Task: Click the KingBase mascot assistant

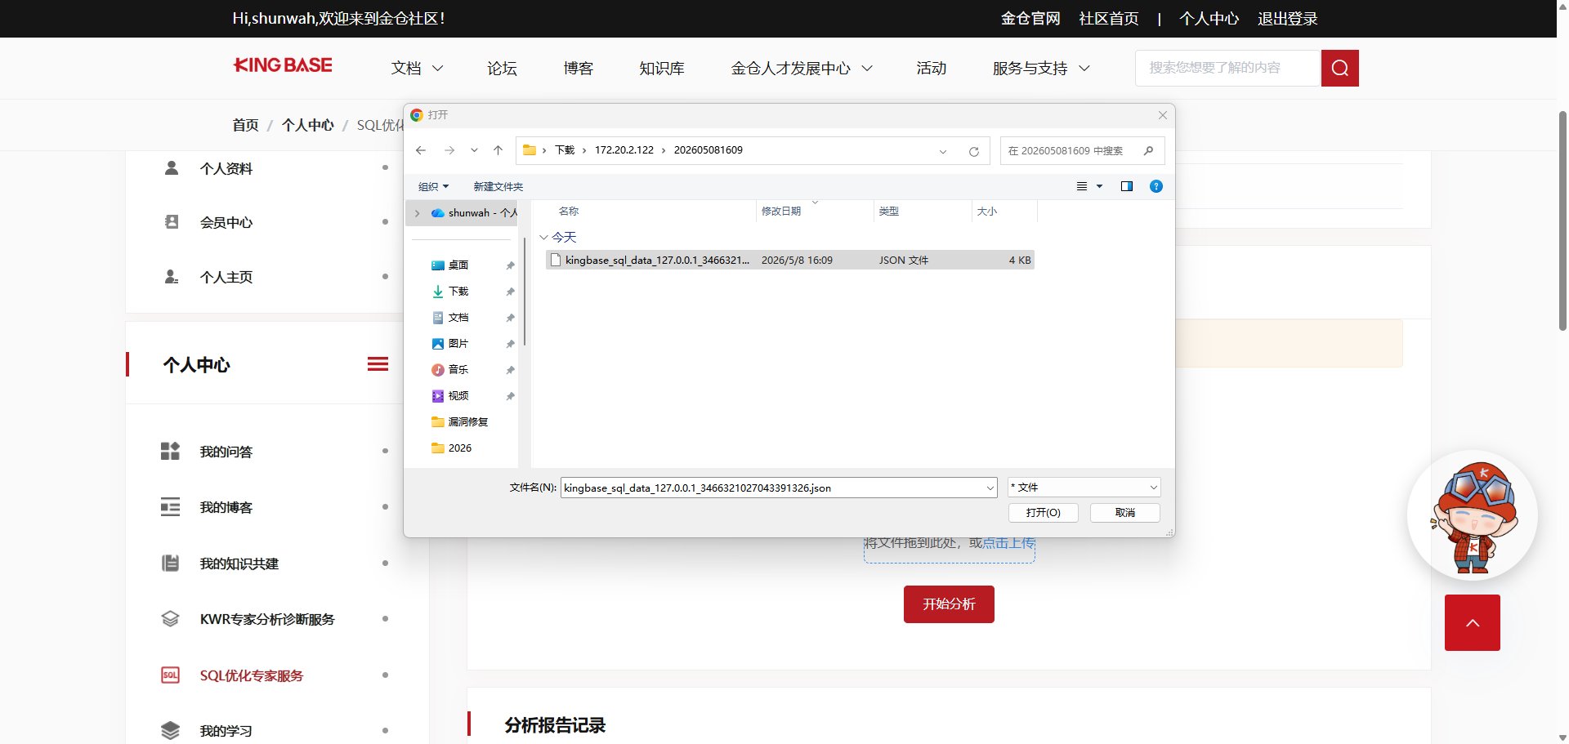Action: click(1473, 516)
